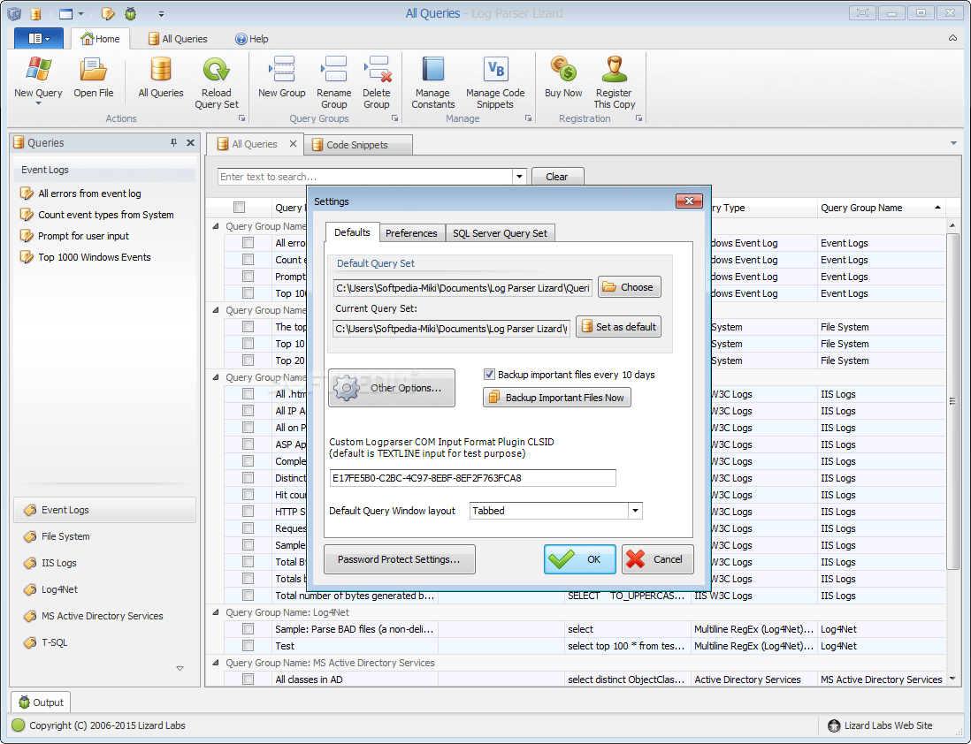Screen dimensions: 971x744
Task: Toggle the header select-all checkbox in query grid
Action: click(x=240, y=208)
